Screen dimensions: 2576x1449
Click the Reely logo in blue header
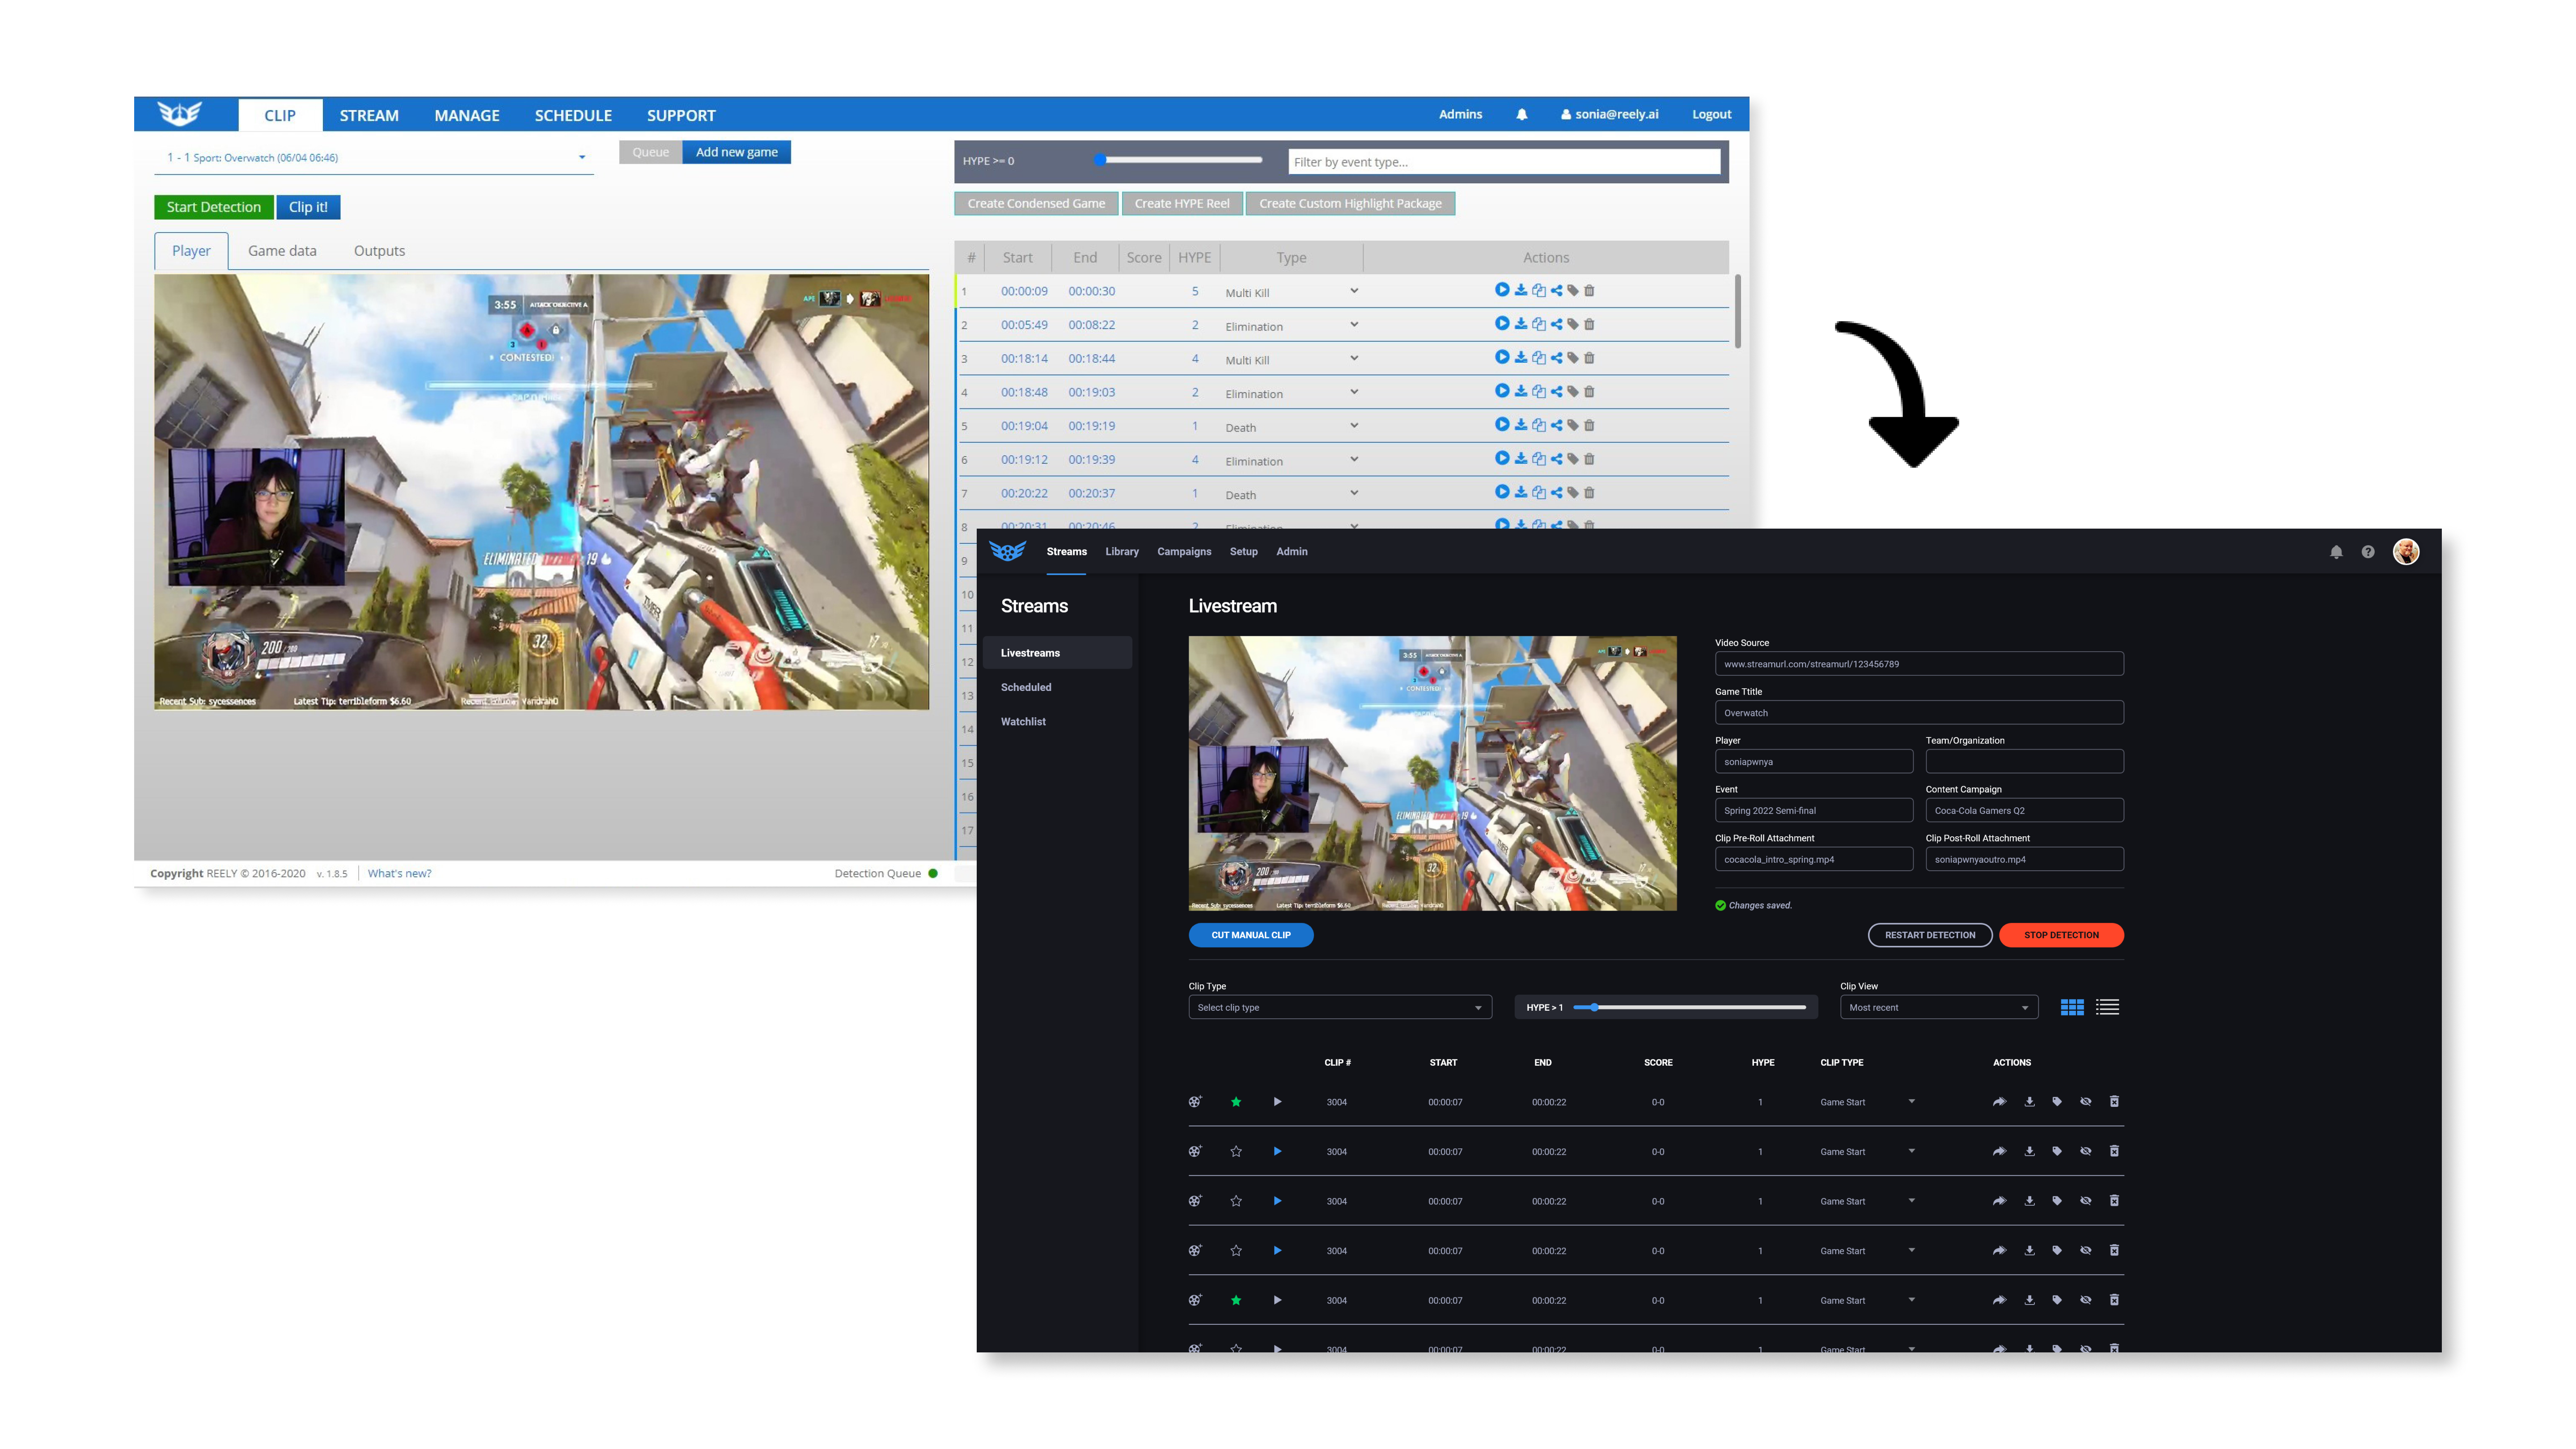pyautogui.click(x=180, y=114)
